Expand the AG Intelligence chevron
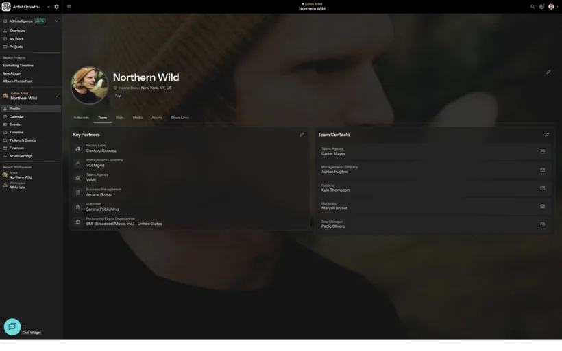Viewport: 562px width, 351px height. tap(56, 21)
